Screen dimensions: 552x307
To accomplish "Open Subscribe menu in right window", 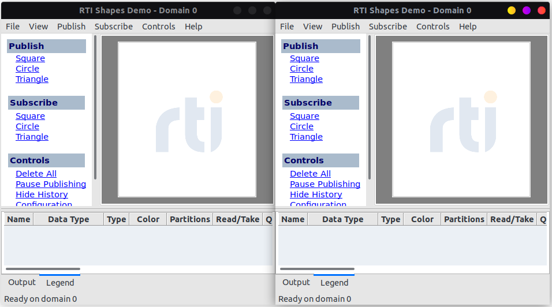I will (388, 27).
